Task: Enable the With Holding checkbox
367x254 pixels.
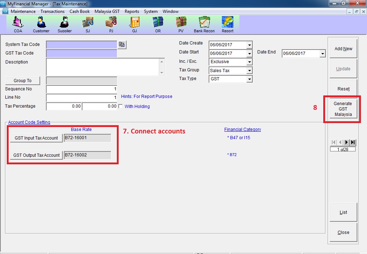Action: (120, 106)
